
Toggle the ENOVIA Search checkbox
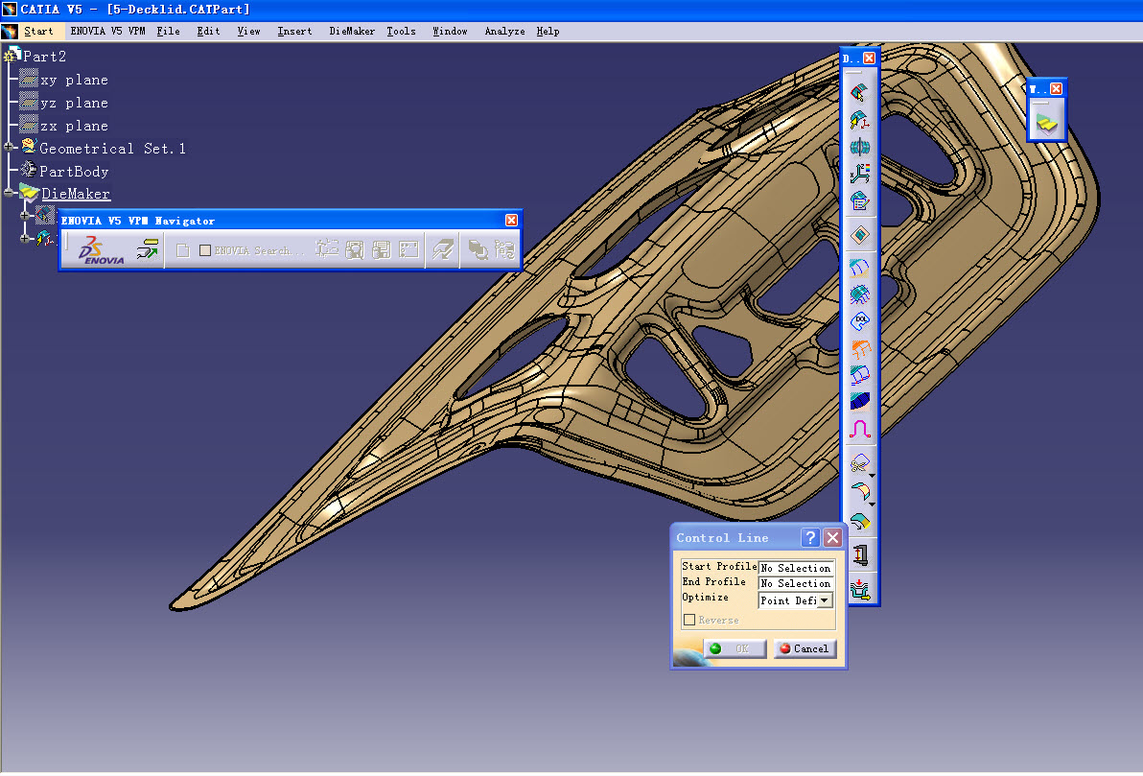(x=205, y=250)
